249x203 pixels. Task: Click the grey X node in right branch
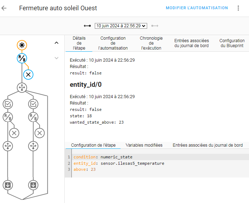tap(40, 133)
